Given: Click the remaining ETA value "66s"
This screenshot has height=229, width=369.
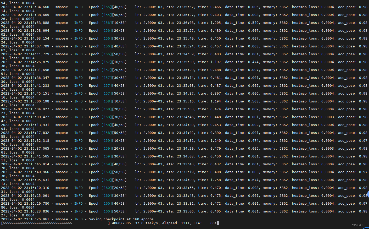Looking at the screenshot, I should [213, 223].
